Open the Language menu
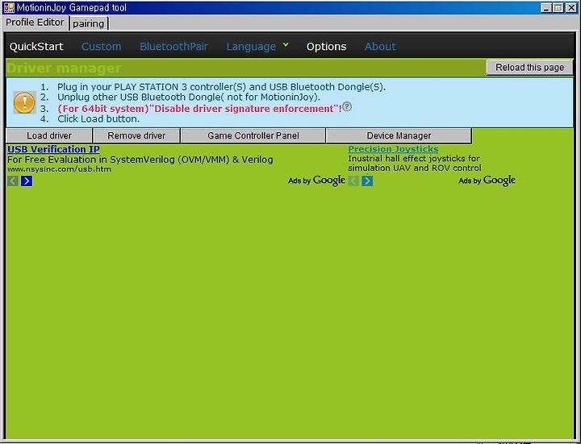 point(251,47)
